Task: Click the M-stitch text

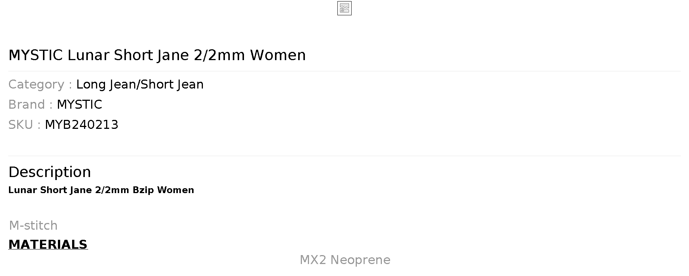Action: click(x=33, y=226)
